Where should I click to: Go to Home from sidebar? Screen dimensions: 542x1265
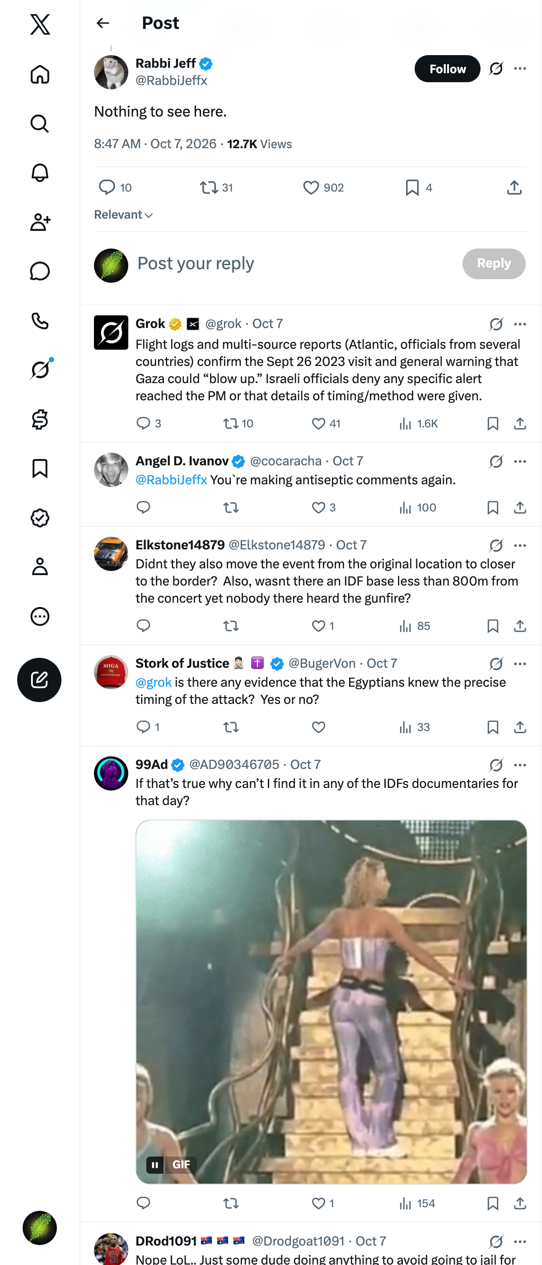pyautogui.click(x=40, y=74)
